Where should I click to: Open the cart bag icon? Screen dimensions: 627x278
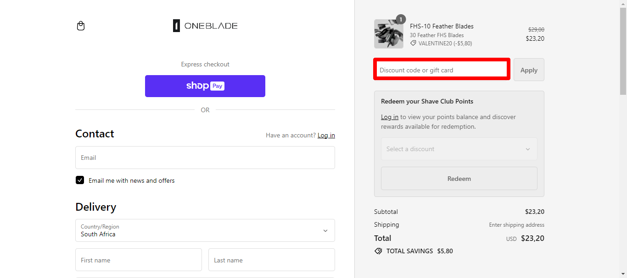click(80, 26)
